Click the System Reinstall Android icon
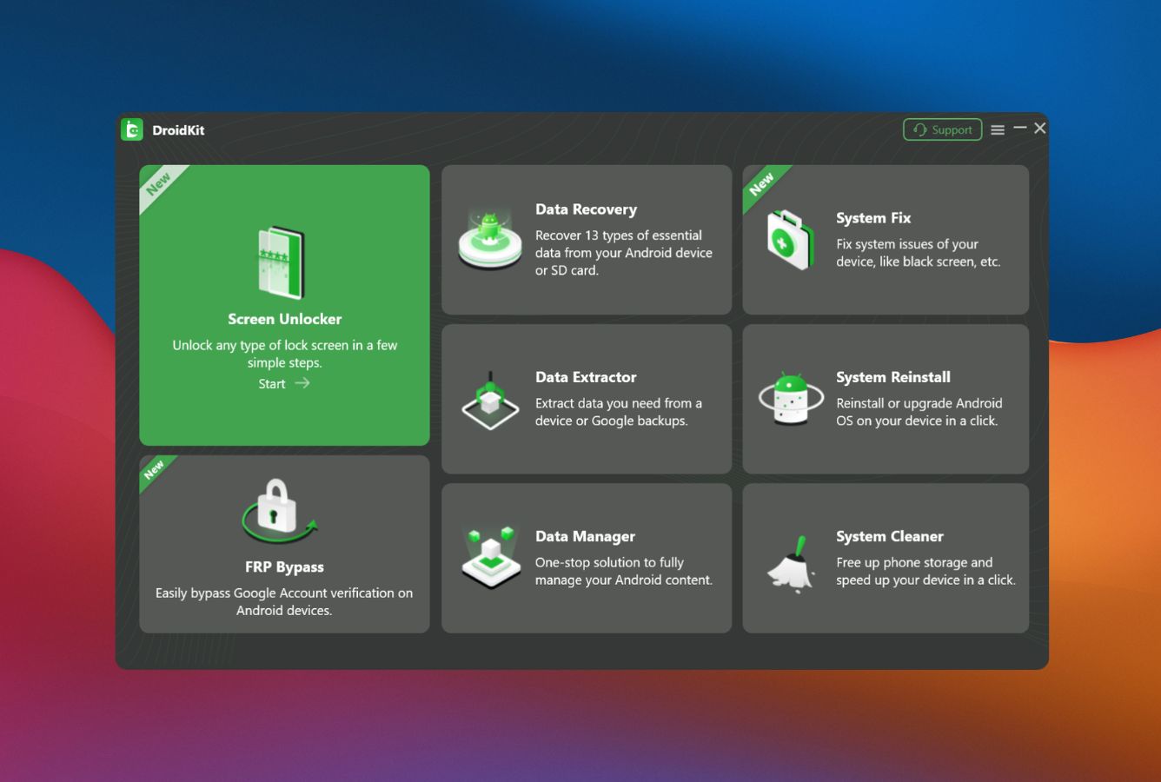This screenshot has width=1161, height=782. point(791,399)
